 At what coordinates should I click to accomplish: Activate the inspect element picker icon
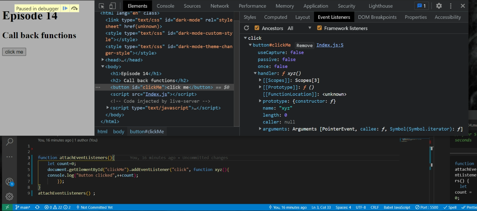coord(102,6)
